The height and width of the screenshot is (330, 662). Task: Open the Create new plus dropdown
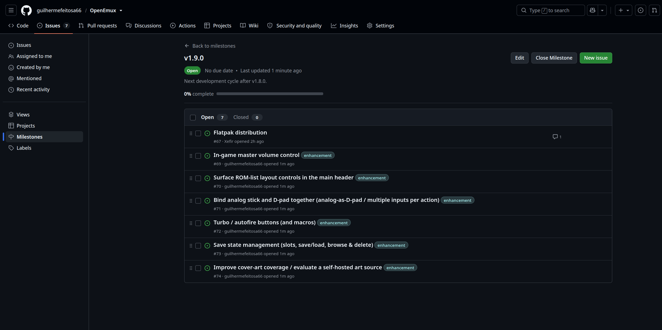pyautogui.click(x=624, y=10)
